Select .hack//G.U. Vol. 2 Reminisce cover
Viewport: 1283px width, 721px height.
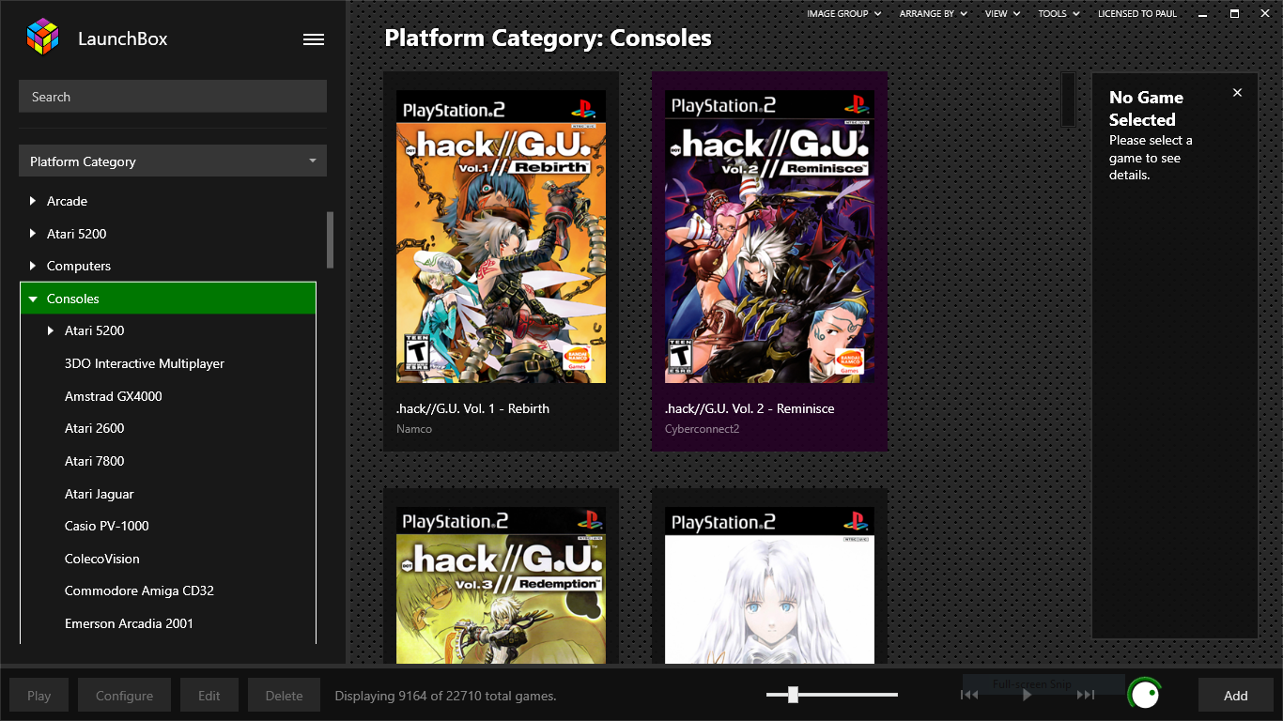point(769,237)
